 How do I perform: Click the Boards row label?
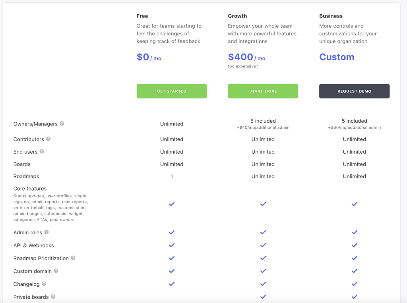click(22, 164)
